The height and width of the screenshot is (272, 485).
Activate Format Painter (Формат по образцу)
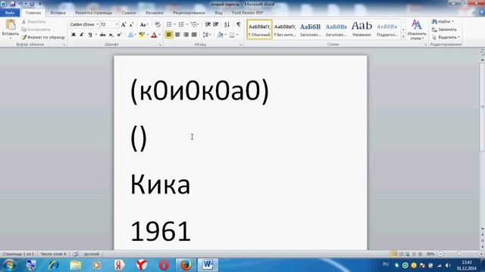pyautogui.click(x=43, y=37)
